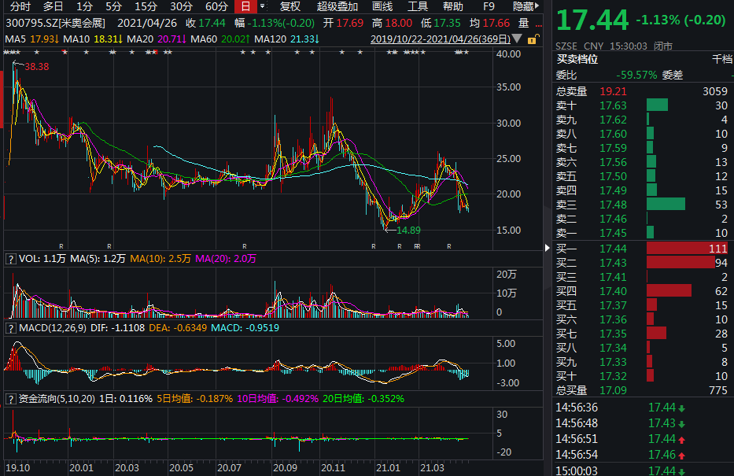Click the large 17.44 last price

click(592, 20)
